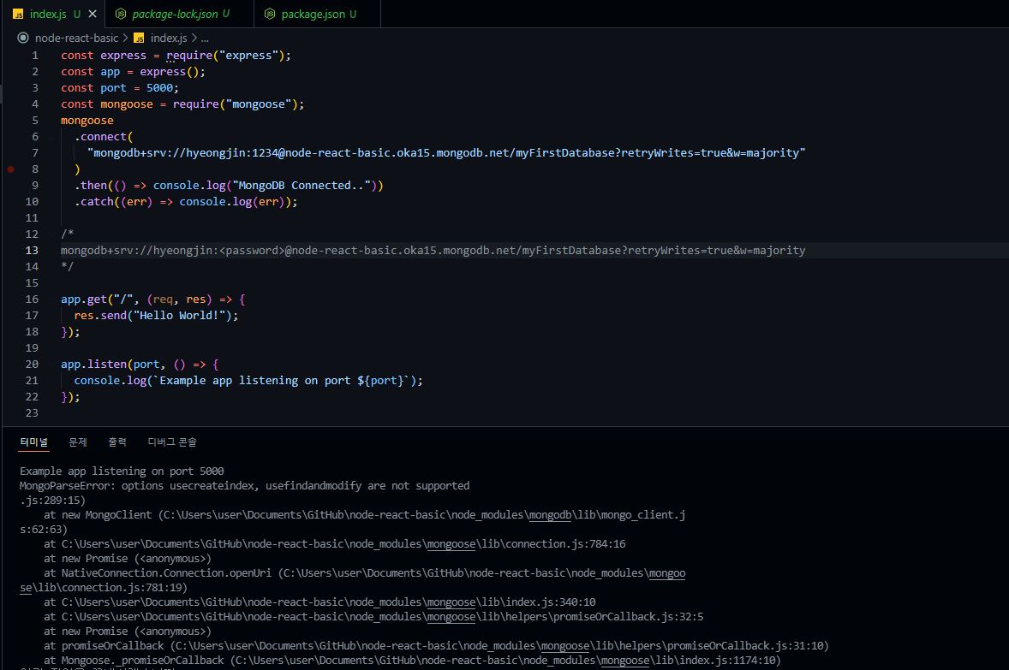The image size is (1009, 670).
Task: Click the 5000 port value on line 3
Action: click(159, 87)
